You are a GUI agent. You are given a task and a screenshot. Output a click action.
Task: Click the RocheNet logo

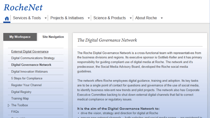point(23,7)
